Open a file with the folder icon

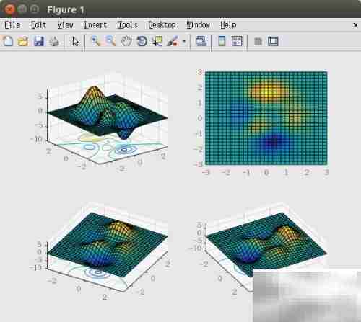(23, 41)
